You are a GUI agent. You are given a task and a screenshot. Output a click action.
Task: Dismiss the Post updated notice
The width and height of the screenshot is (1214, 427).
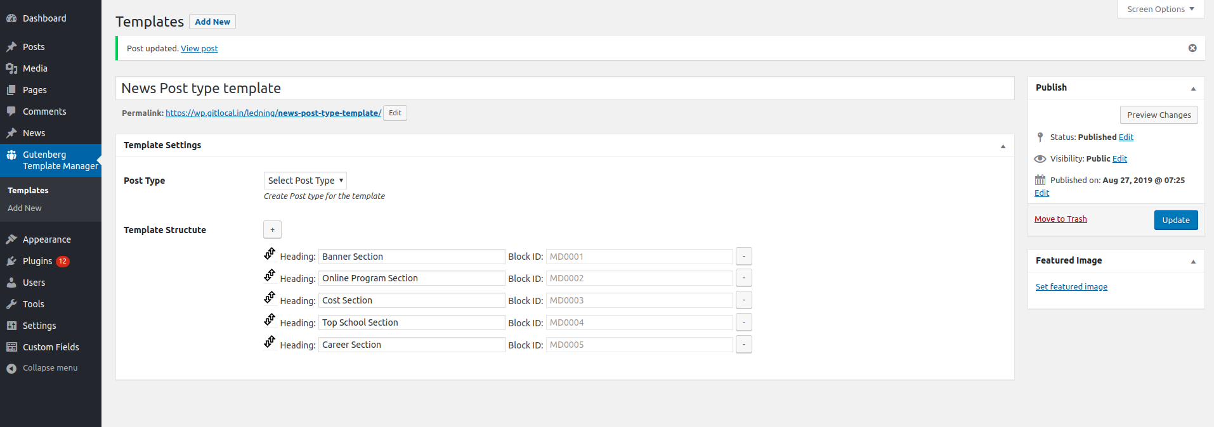(1192, 48)
